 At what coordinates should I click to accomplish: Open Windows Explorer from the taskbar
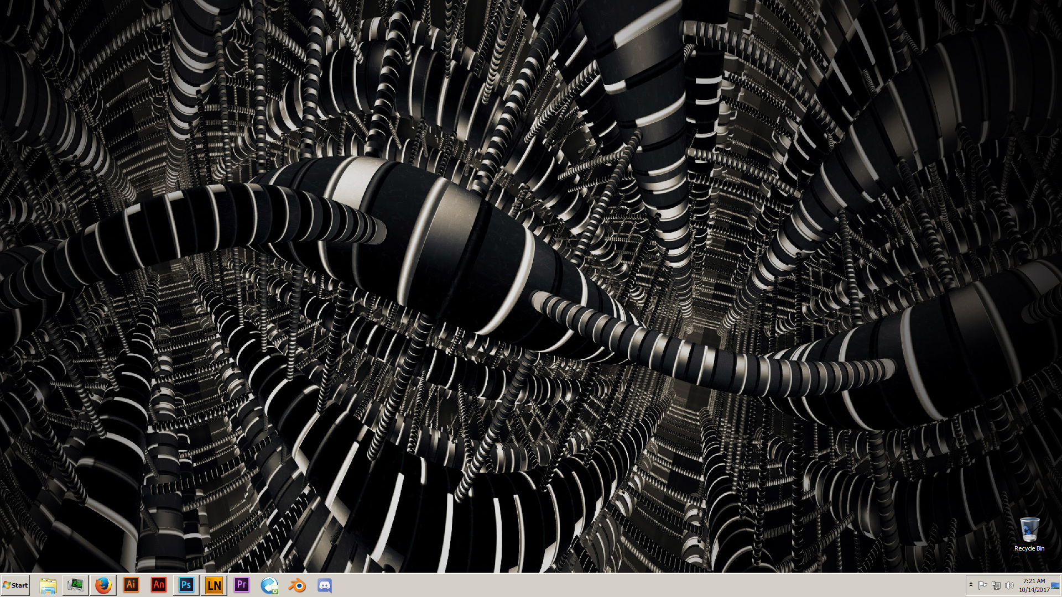(48, 585)
